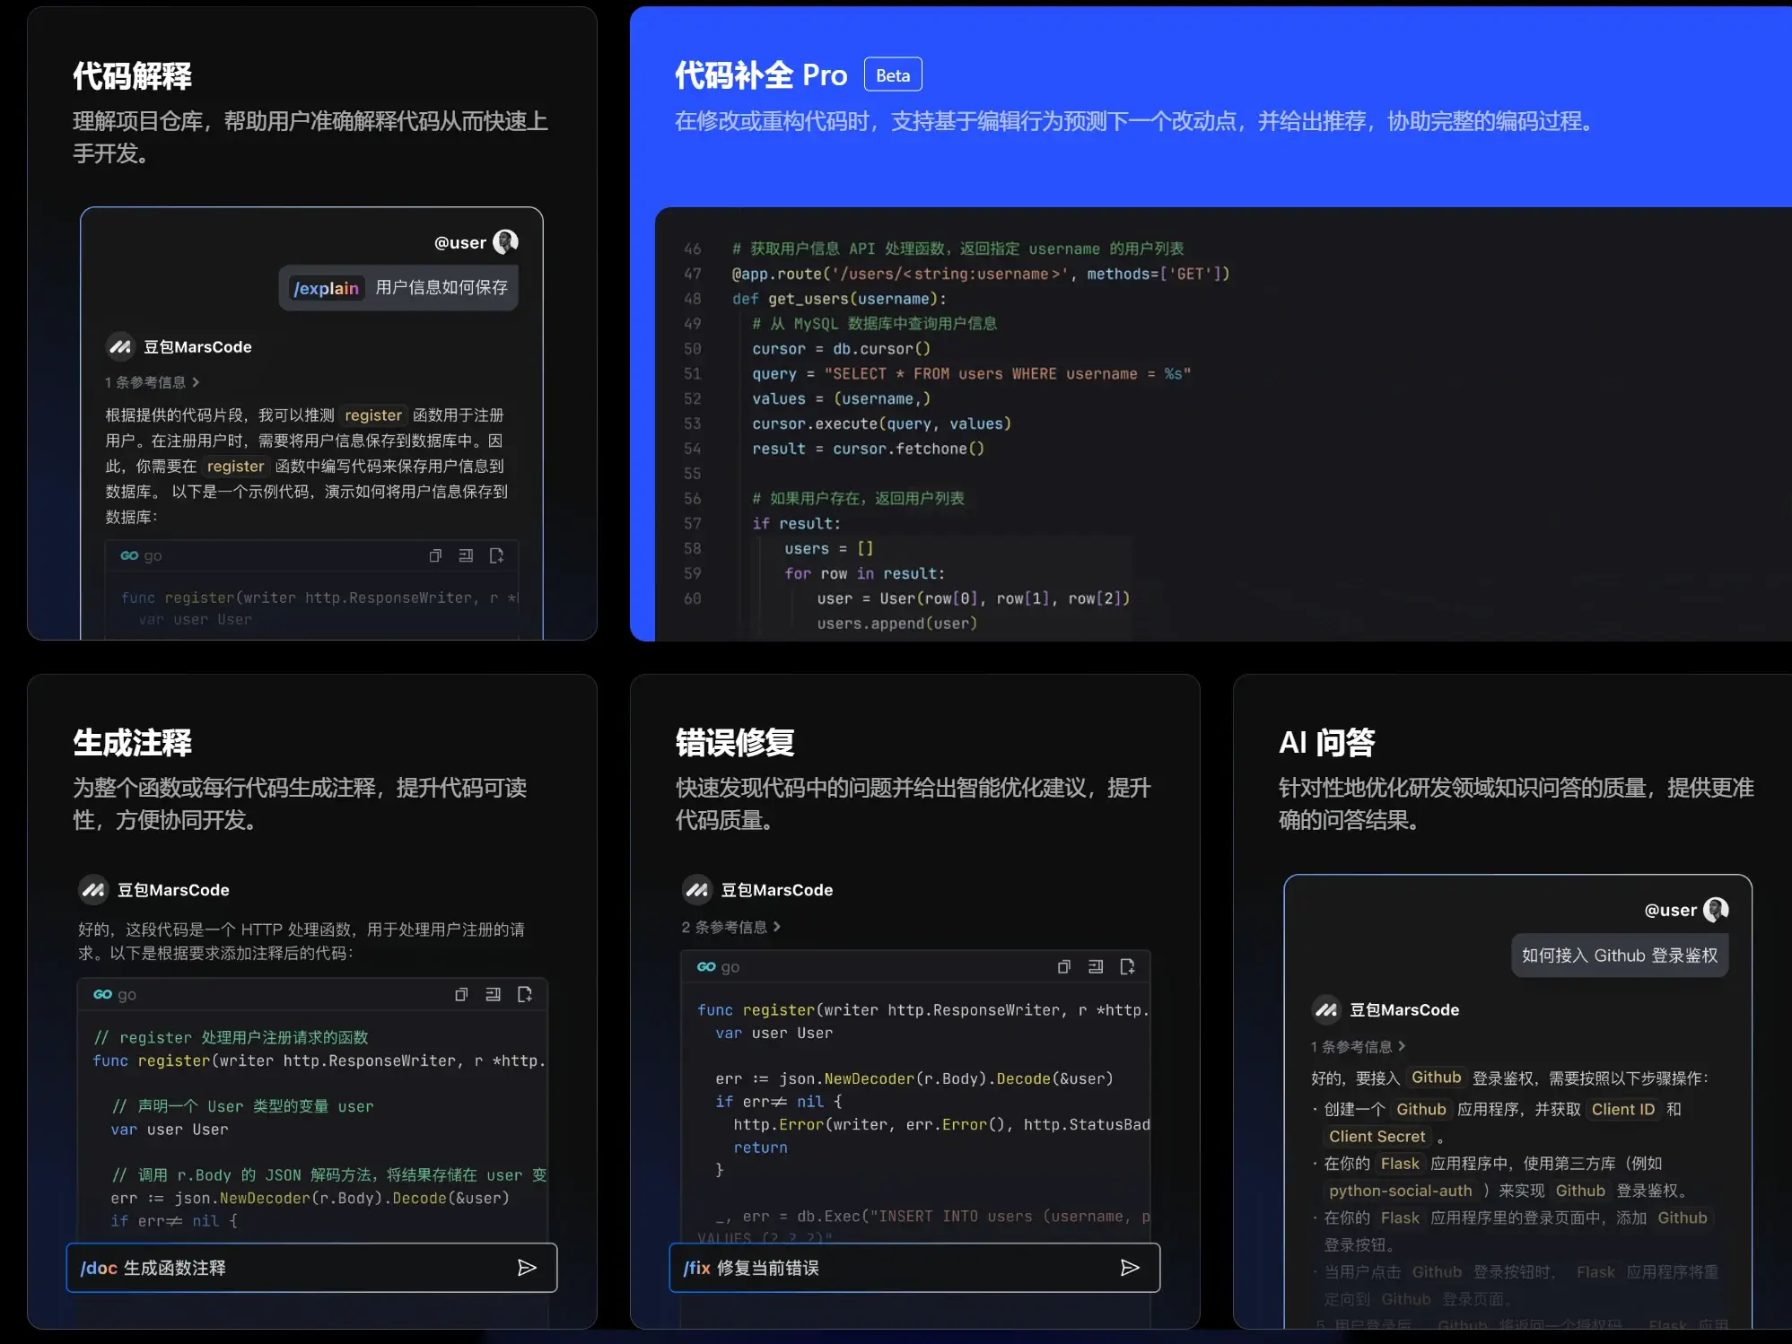Expand 2 条参考信息 in the 错误修复 panel
1792x1344 pixels.
(729, 927)
